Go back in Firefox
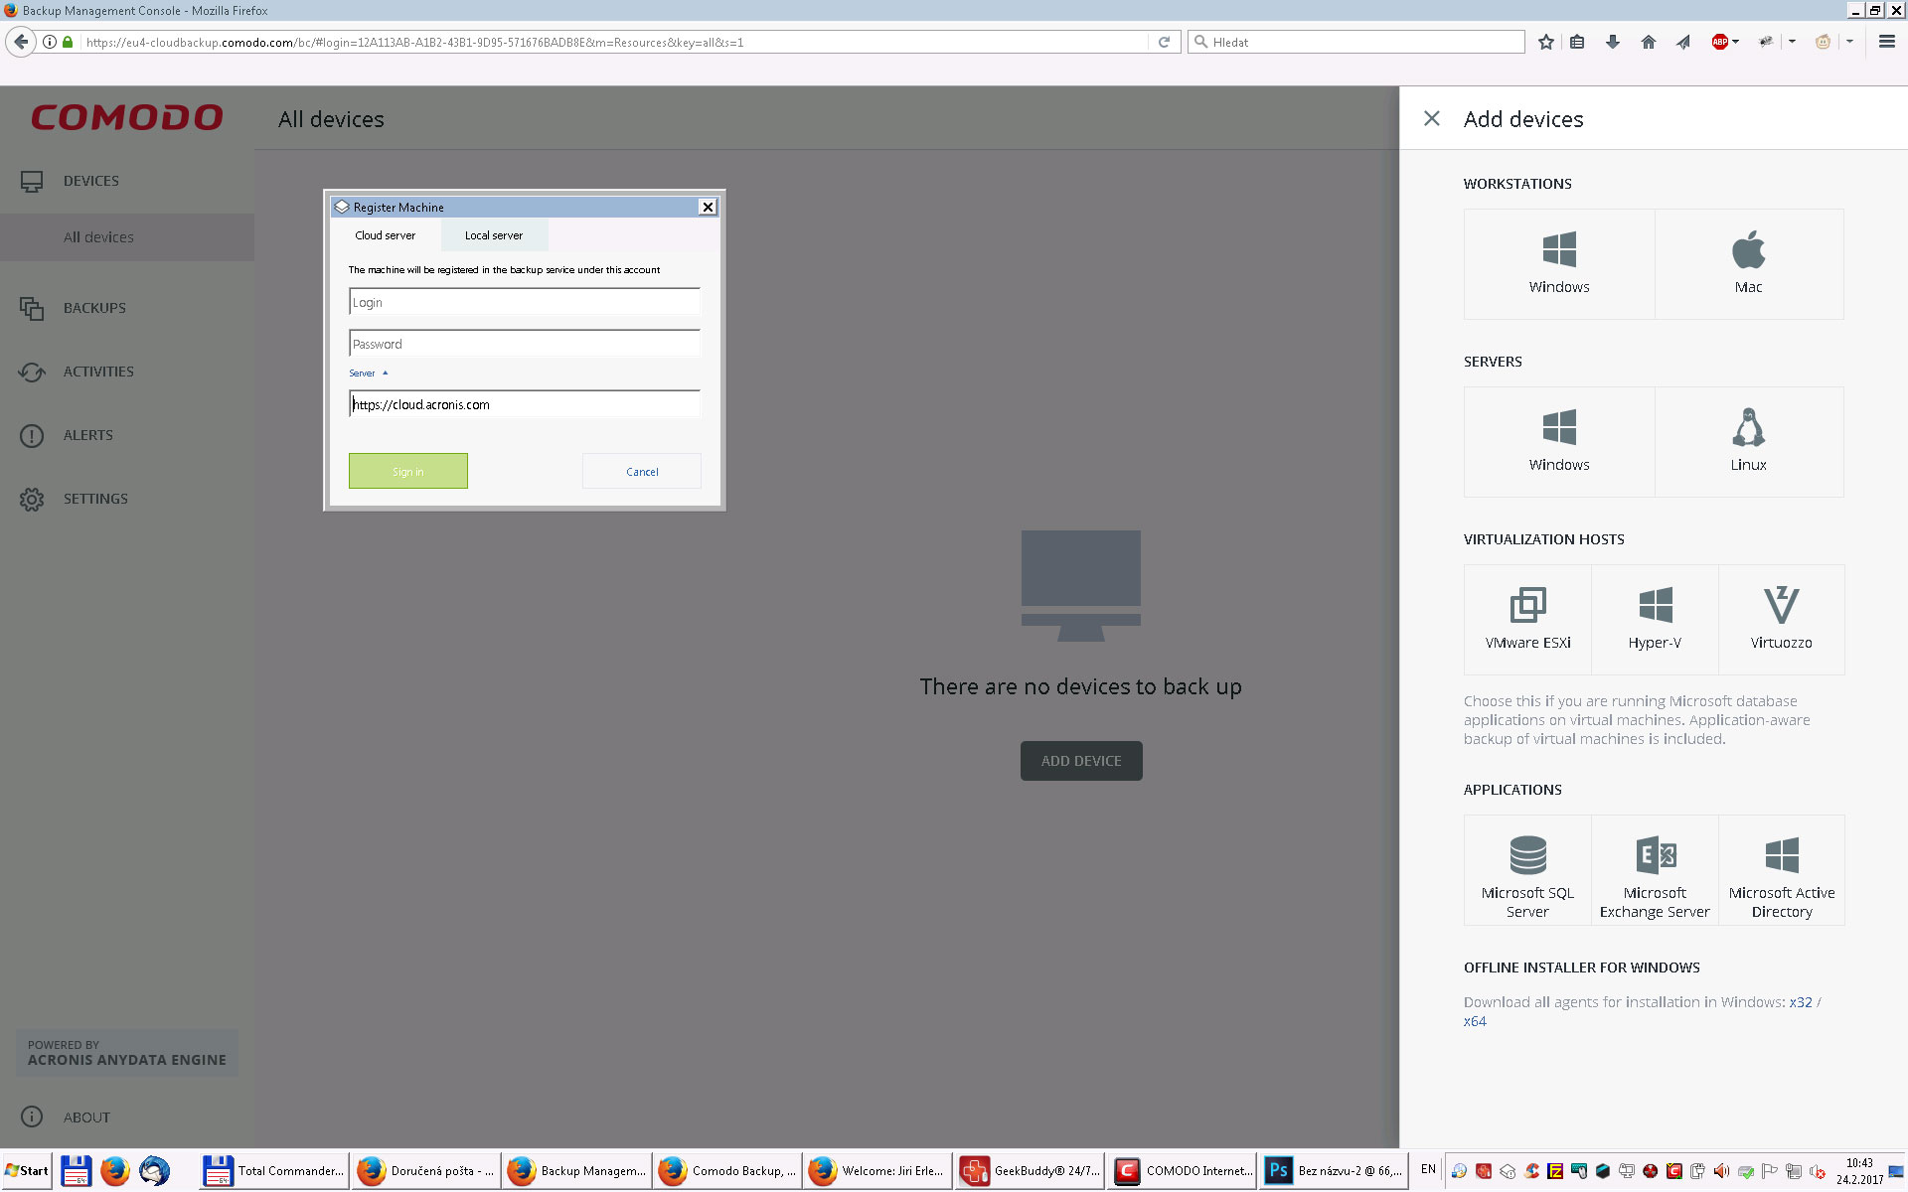Screen dimensions: 1908x1192 21,42
